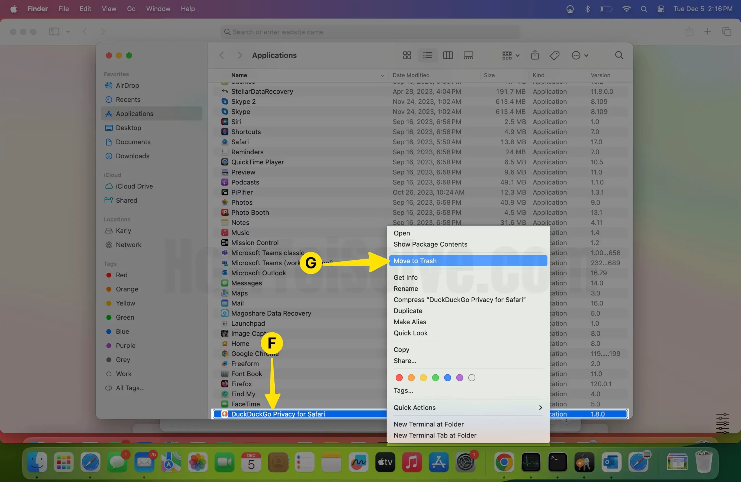Apply the purple tag color dot
The width and height of the screenshot is (741, 482).
pyautogui.click(x=460, y=378)
